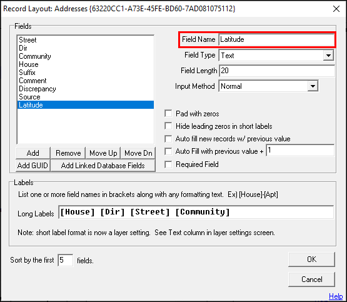Screen dimensions: 347x302
Task: Enable Auto Fill with previous value + option
Action: coord(168,151)
